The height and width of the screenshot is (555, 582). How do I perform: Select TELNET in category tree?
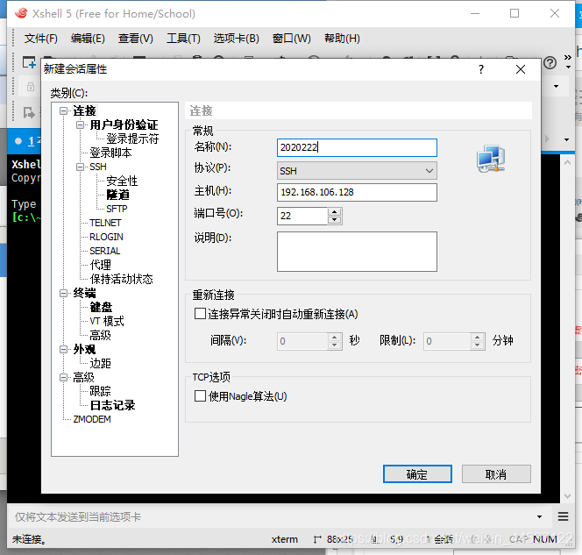pyautogui.click(x=105, y=223)
